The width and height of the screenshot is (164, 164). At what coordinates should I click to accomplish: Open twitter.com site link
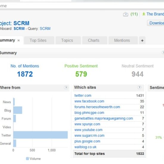click(83, 95)
